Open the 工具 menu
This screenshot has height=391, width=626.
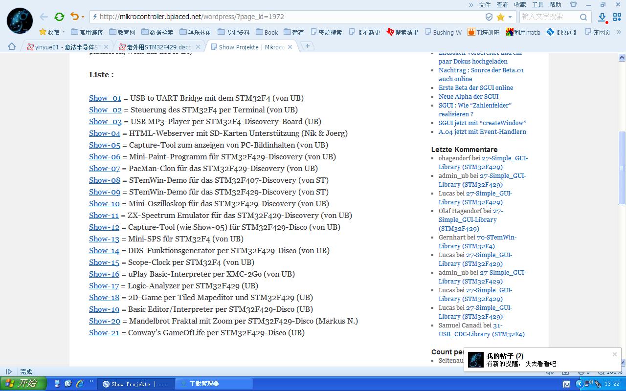(537, 4)
